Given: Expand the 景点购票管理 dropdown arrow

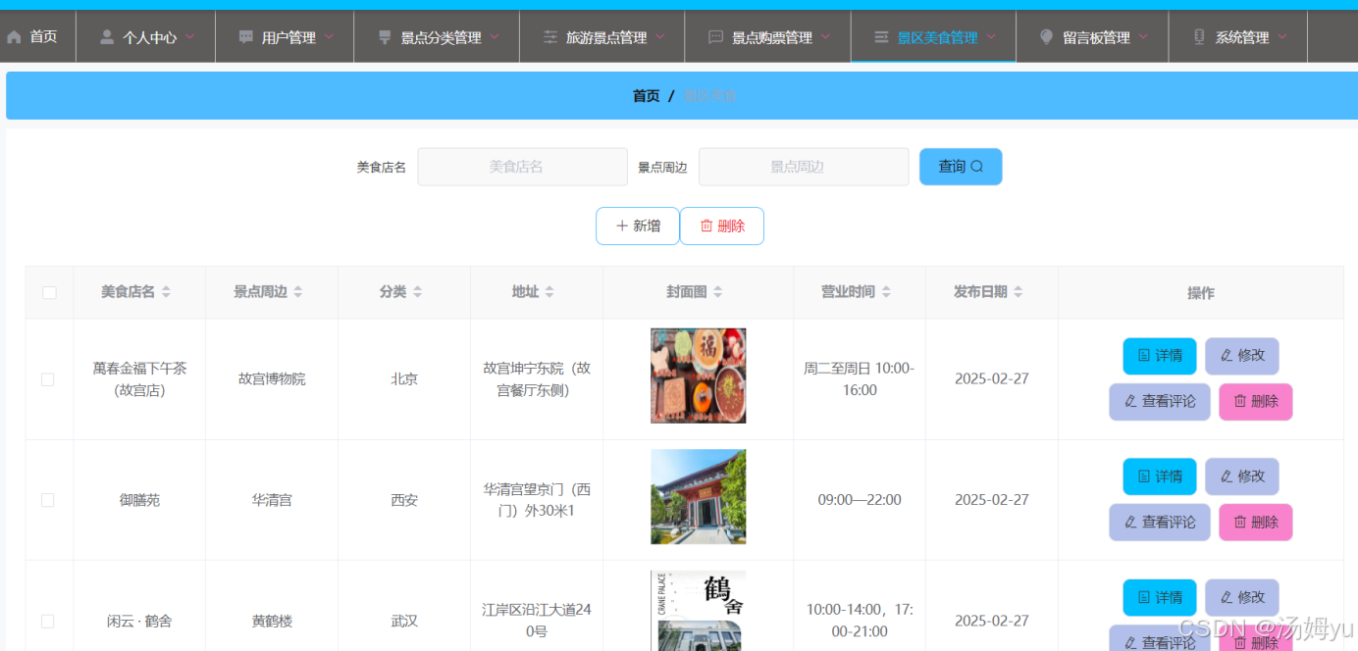Looking at the screenshot, I should click(x=826, y=37).
